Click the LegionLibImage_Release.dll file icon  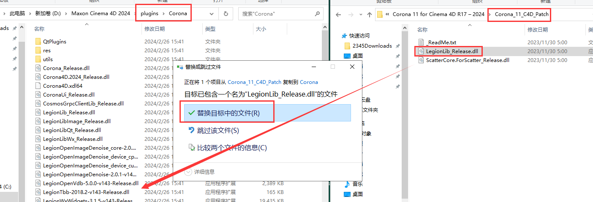coord(38,121)
